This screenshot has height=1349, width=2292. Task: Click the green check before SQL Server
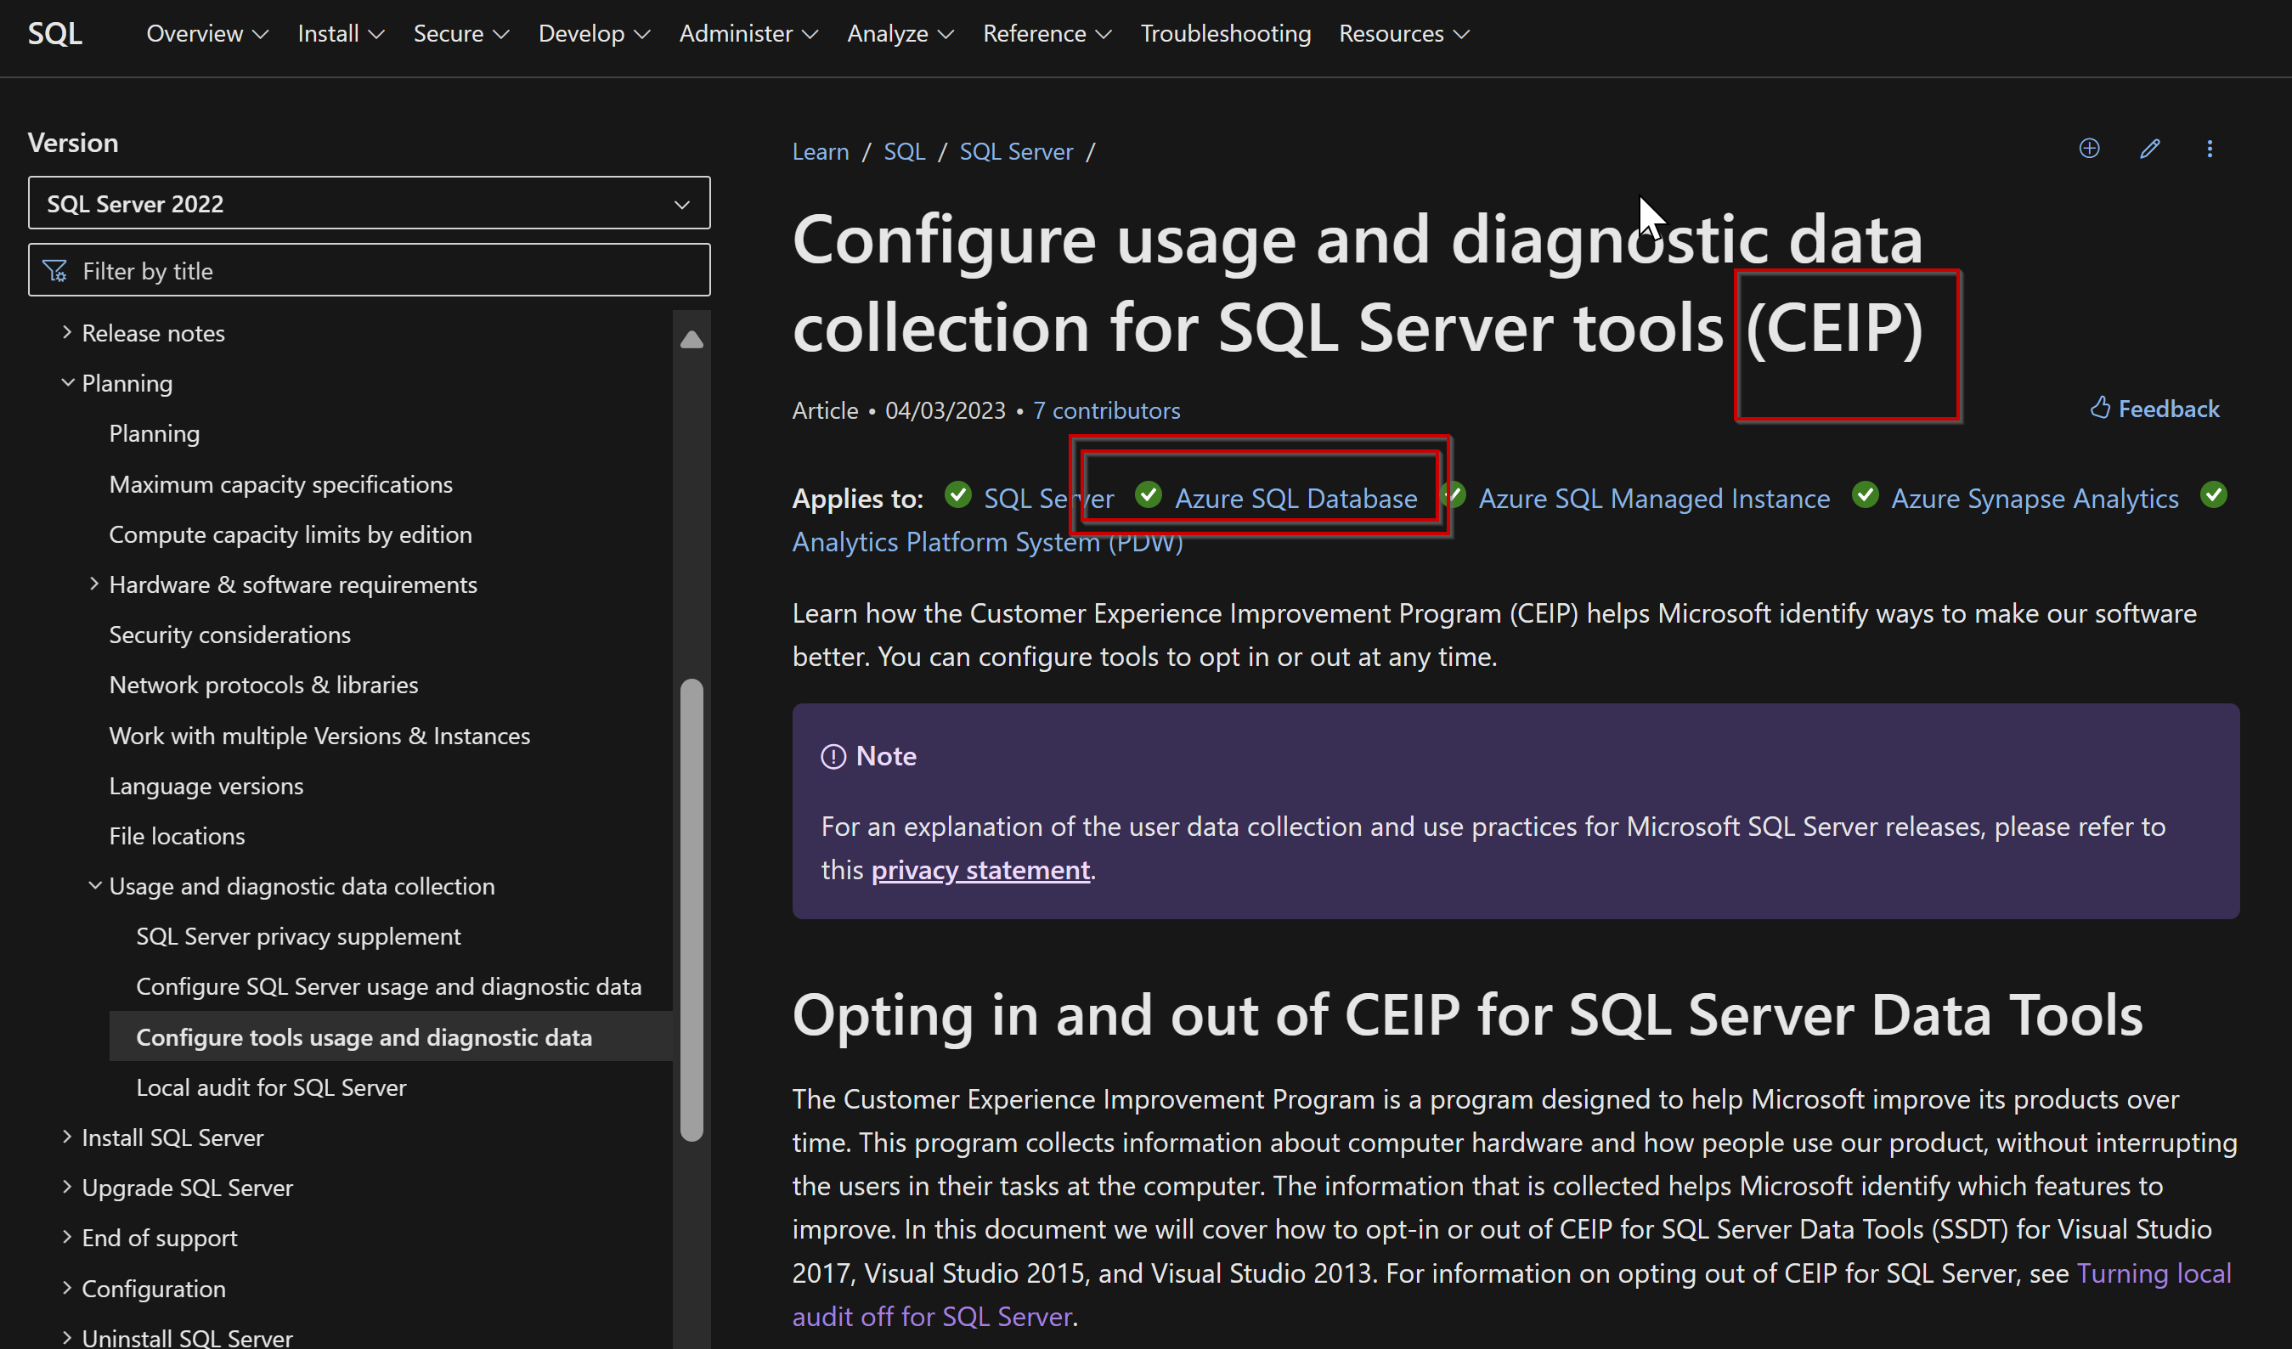957,495
